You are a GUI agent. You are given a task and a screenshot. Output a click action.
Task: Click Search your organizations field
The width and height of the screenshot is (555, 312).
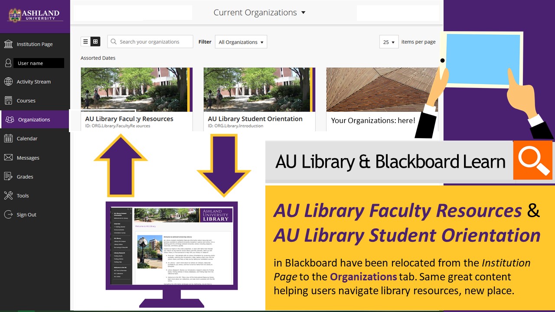coord(150,42)
